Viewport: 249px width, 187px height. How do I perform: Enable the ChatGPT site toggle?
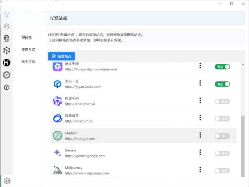click(222, 136)
